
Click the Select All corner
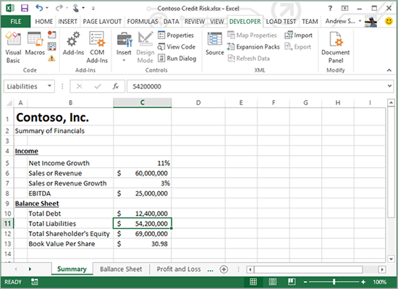click(9, 103)
